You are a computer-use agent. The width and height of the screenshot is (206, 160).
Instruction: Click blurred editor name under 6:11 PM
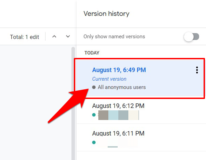coord(118,142)
